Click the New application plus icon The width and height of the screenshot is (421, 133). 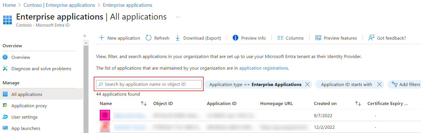(102, 38)
